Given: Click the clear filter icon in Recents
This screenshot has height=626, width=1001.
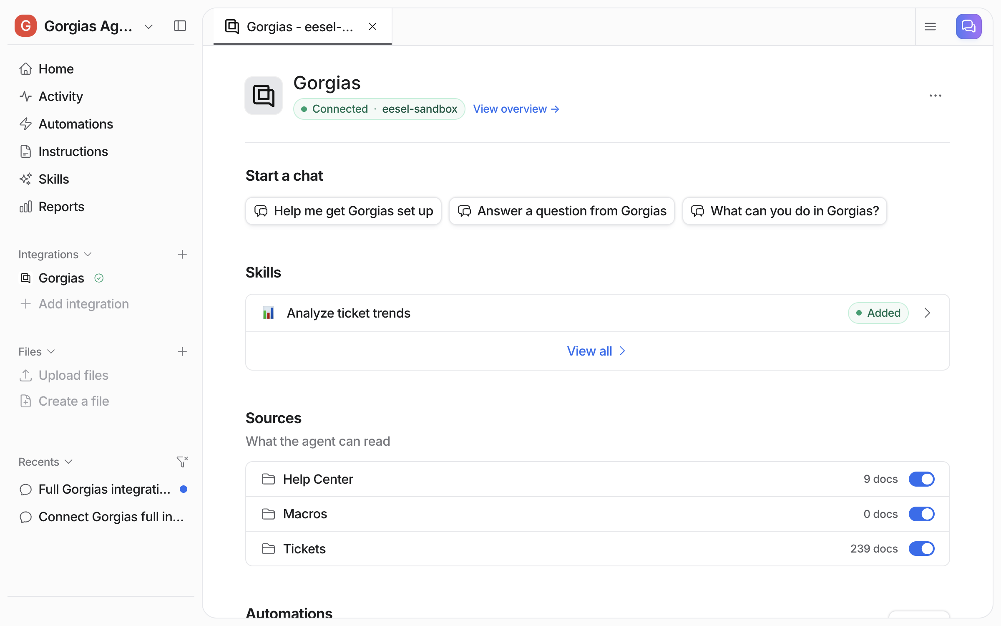Looking at the screenshot, I should tap(182, 462).
